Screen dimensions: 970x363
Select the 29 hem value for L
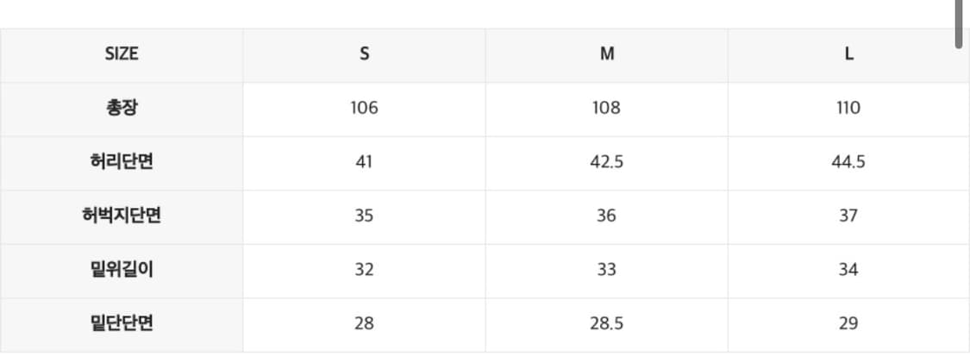point(848,323)
